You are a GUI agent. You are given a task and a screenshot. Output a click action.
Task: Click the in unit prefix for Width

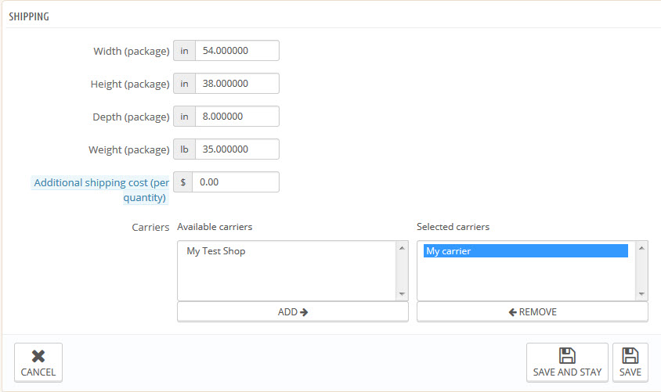tap(184, 51)
